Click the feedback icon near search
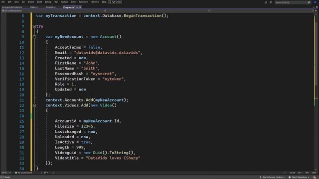Viewport: 319px width, 179px height. [x=271, y=2]
